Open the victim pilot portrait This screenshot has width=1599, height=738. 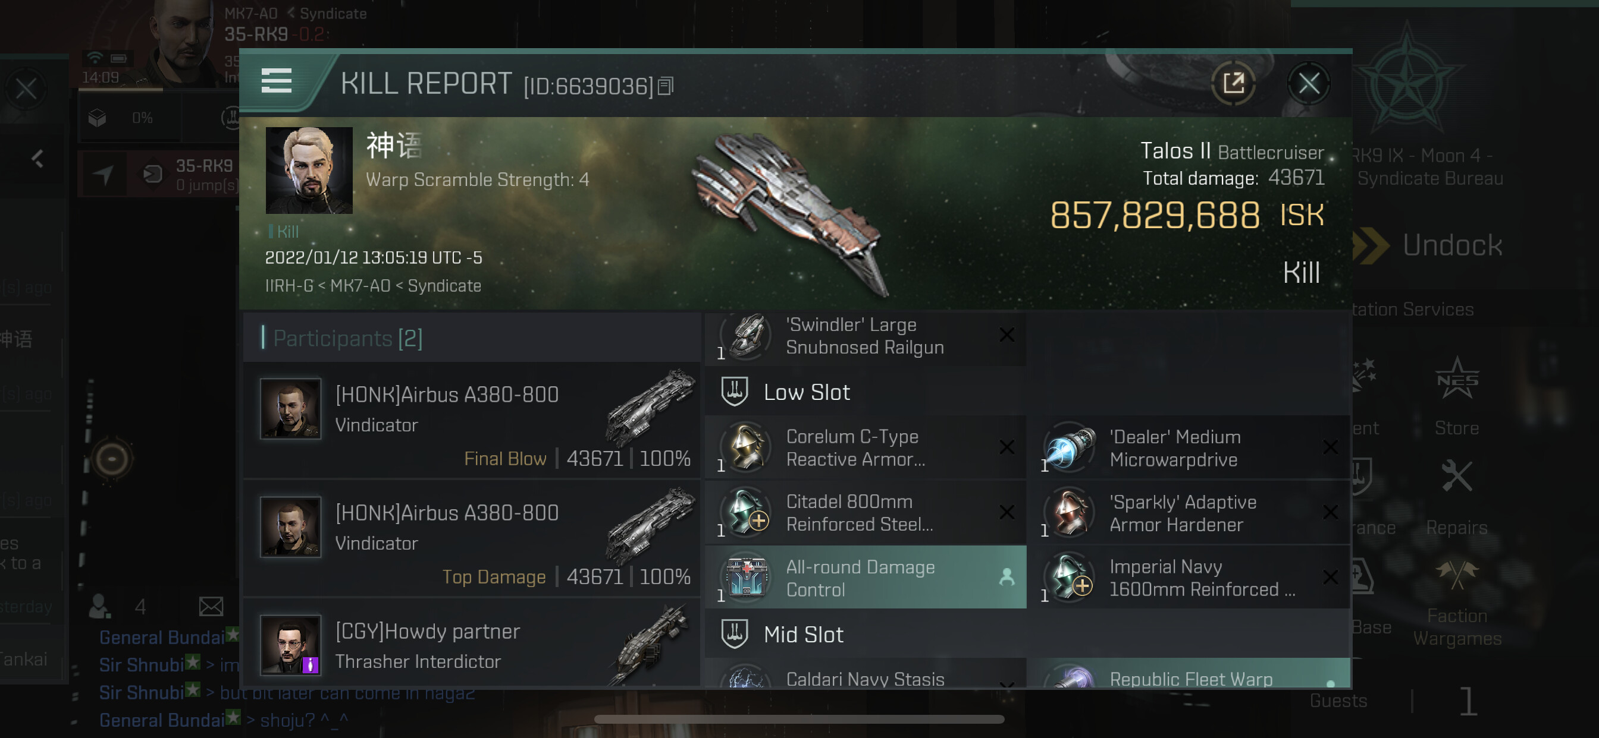309,171
